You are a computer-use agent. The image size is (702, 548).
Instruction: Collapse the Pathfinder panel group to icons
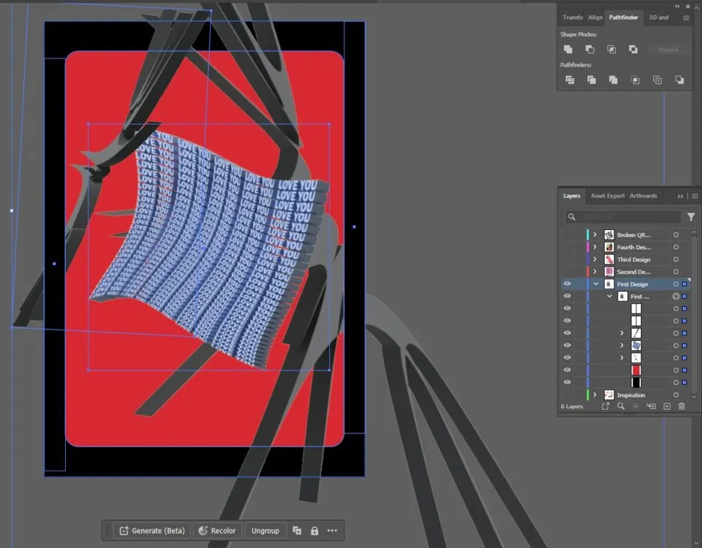[677, 7]
